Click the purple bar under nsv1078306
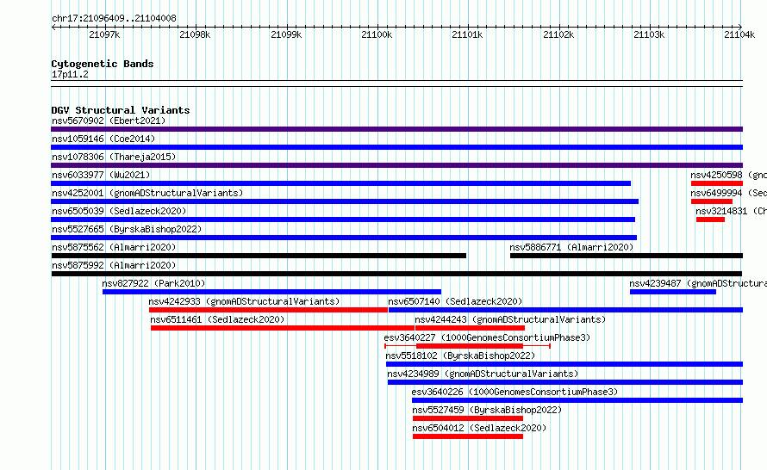Screen dimensions: 767x470 [x=396, y=165]
